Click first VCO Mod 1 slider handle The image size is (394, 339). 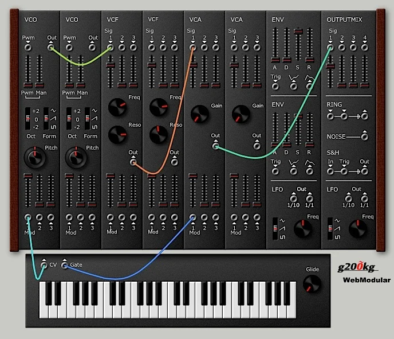28,176
